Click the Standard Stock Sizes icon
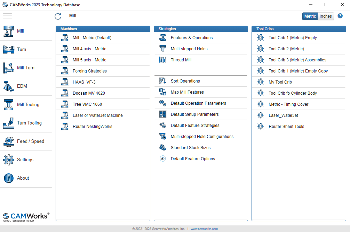The width and height of the screenshot is (350, 232). click(163, 147)
